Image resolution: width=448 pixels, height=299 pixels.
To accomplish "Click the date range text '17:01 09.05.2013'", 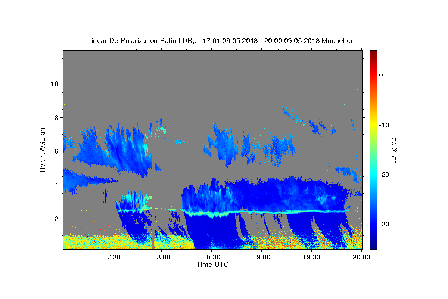I will [x=229, y=41].
